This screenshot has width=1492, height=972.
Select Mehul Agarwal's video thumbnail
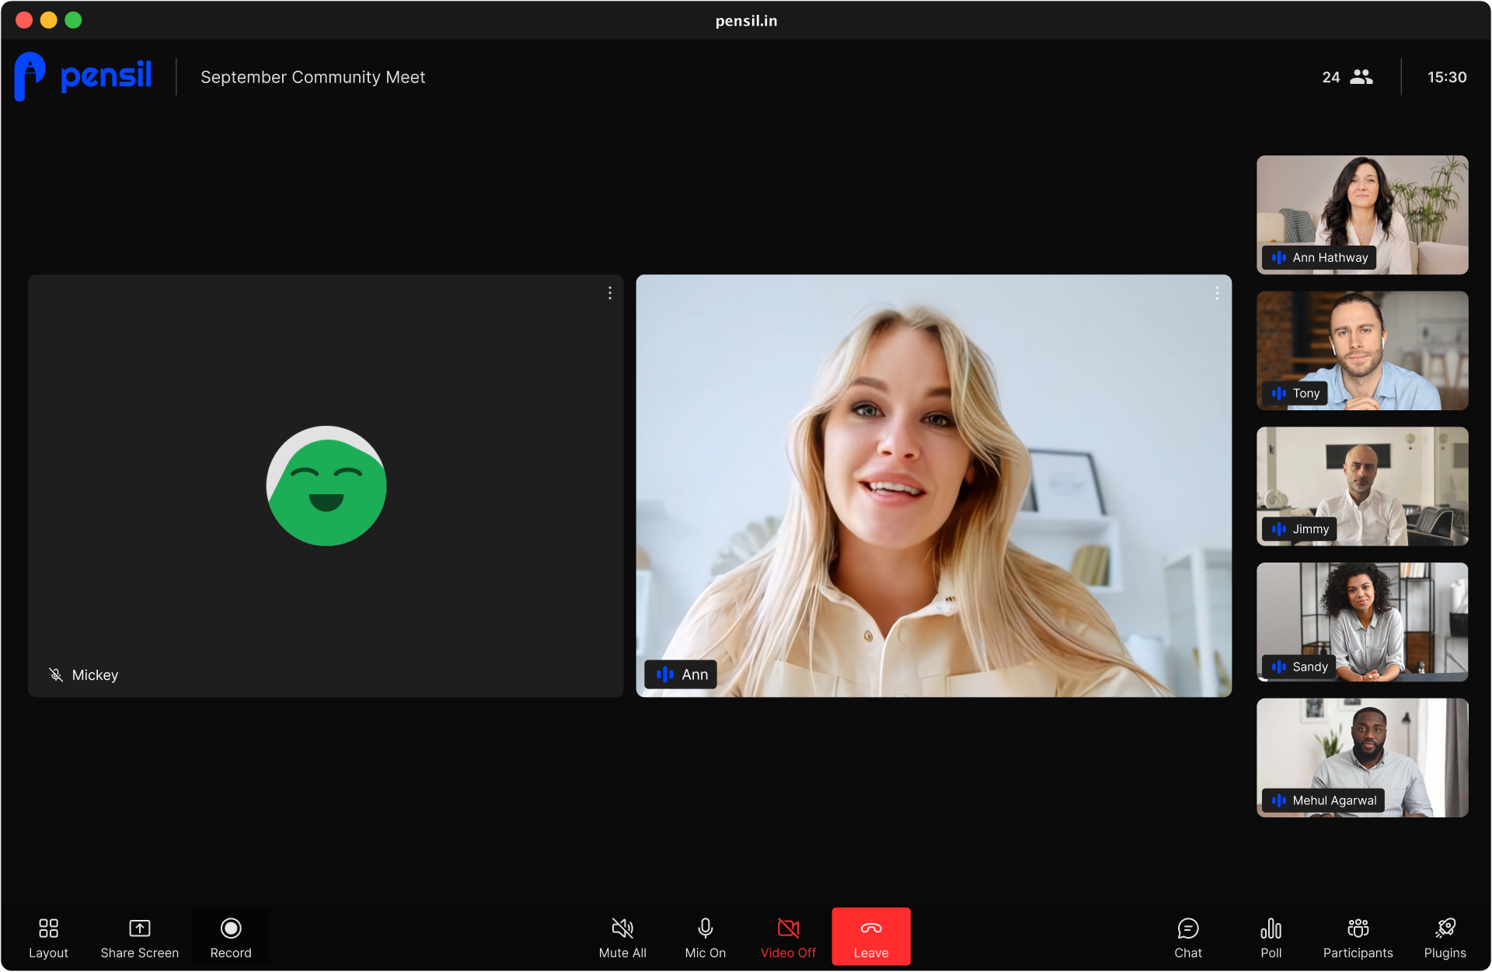[1362, 758]
